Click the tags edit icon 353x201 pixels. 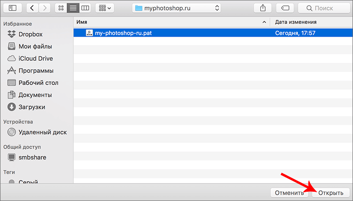tap(285, 8)
